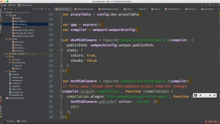Image resolution: width=220 pixels, height=124 pixels.
Task: Click External Libraries node in project tree
Action: click(x=15, y=98)
